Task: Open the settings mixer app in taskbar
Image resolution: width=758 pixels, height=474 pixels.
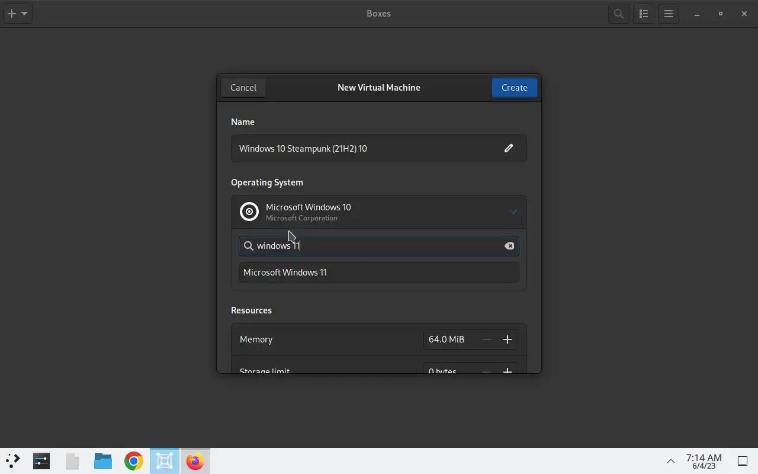Action: pos(41,461)
